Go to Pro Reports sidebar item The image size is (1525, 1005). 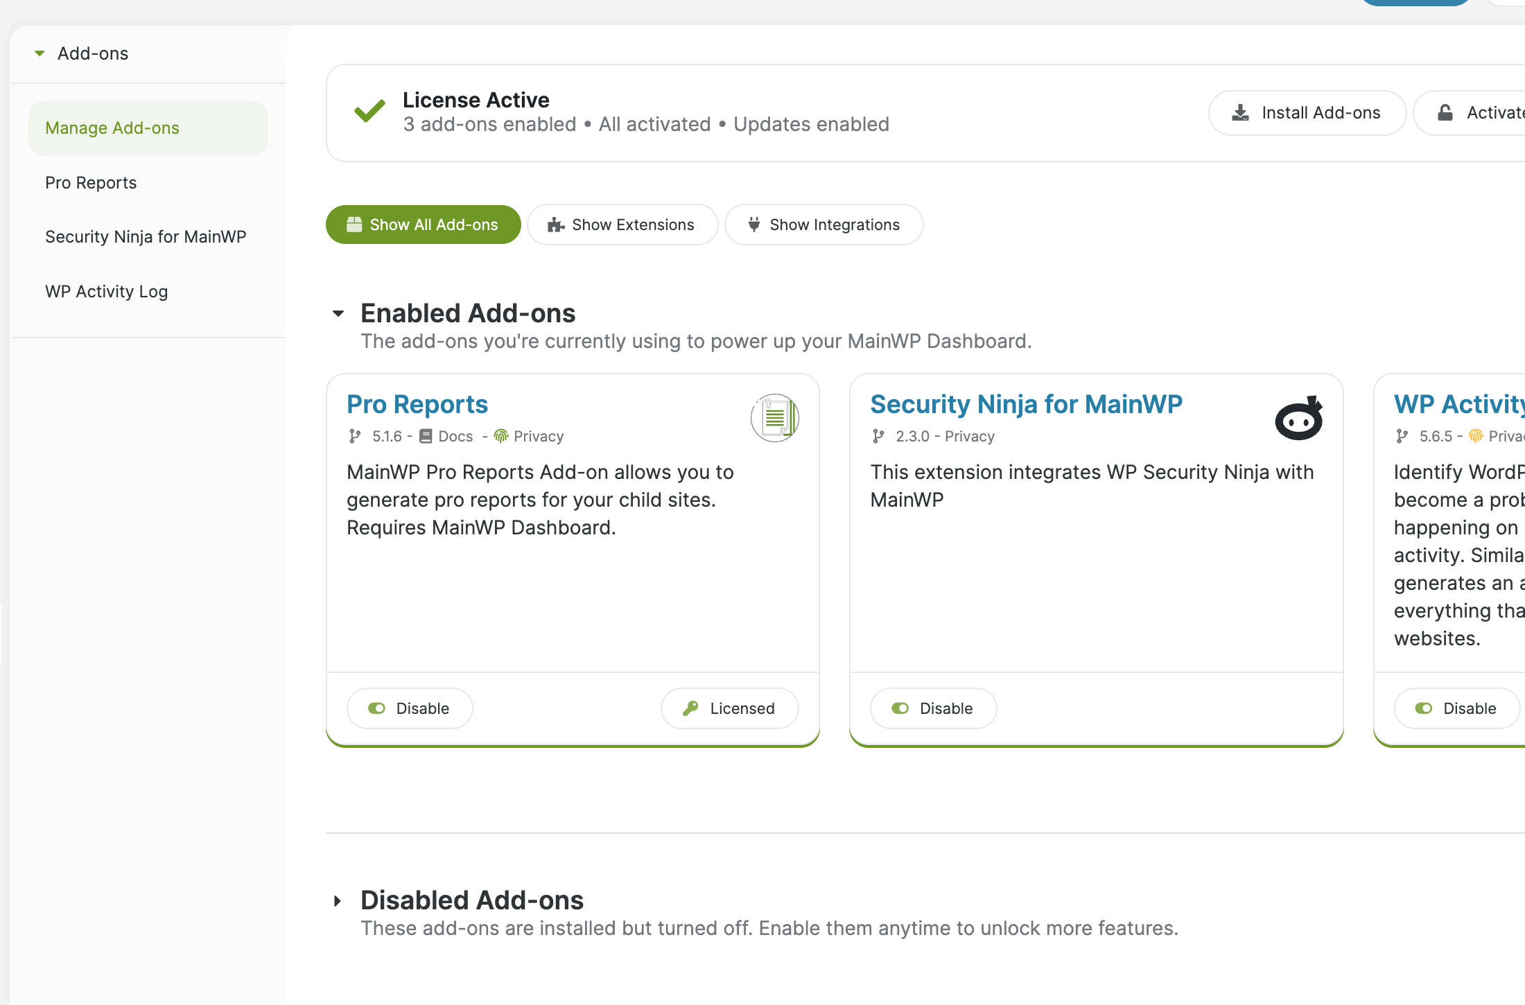point(91,183)
